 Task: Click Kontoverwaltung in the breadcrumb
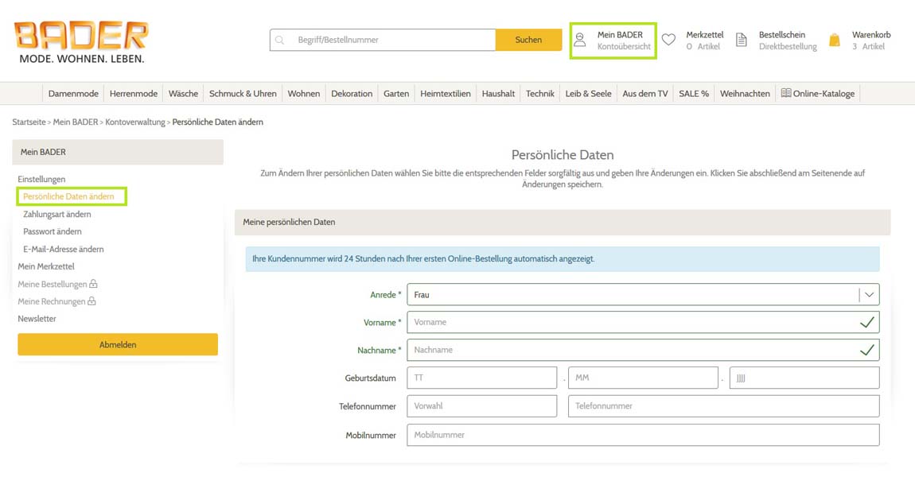pos(135,122)
